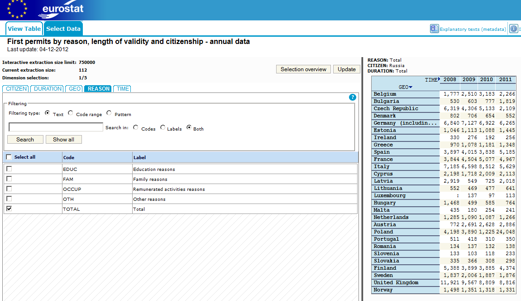Screen dimensions: 521x301
Task: Check the OCCUP Remunerated activities checkbox
Action: (10, 189)
